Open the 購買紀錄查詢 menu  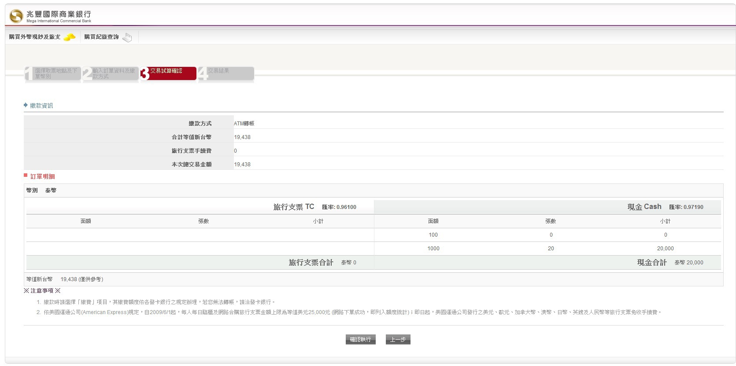[101, 37]
